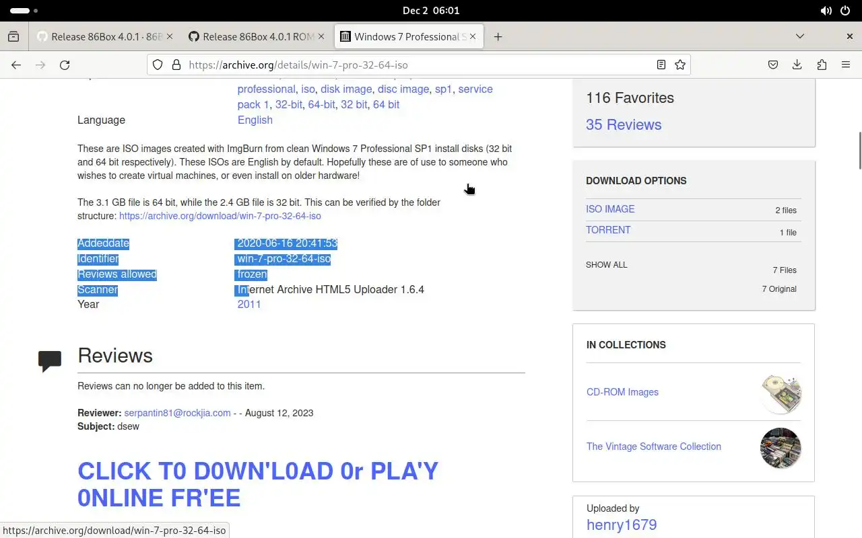Click Vintage Software Collection thumbnail
Image resolution: width=862 pixels, height=538 pixels.
(781, 448)
